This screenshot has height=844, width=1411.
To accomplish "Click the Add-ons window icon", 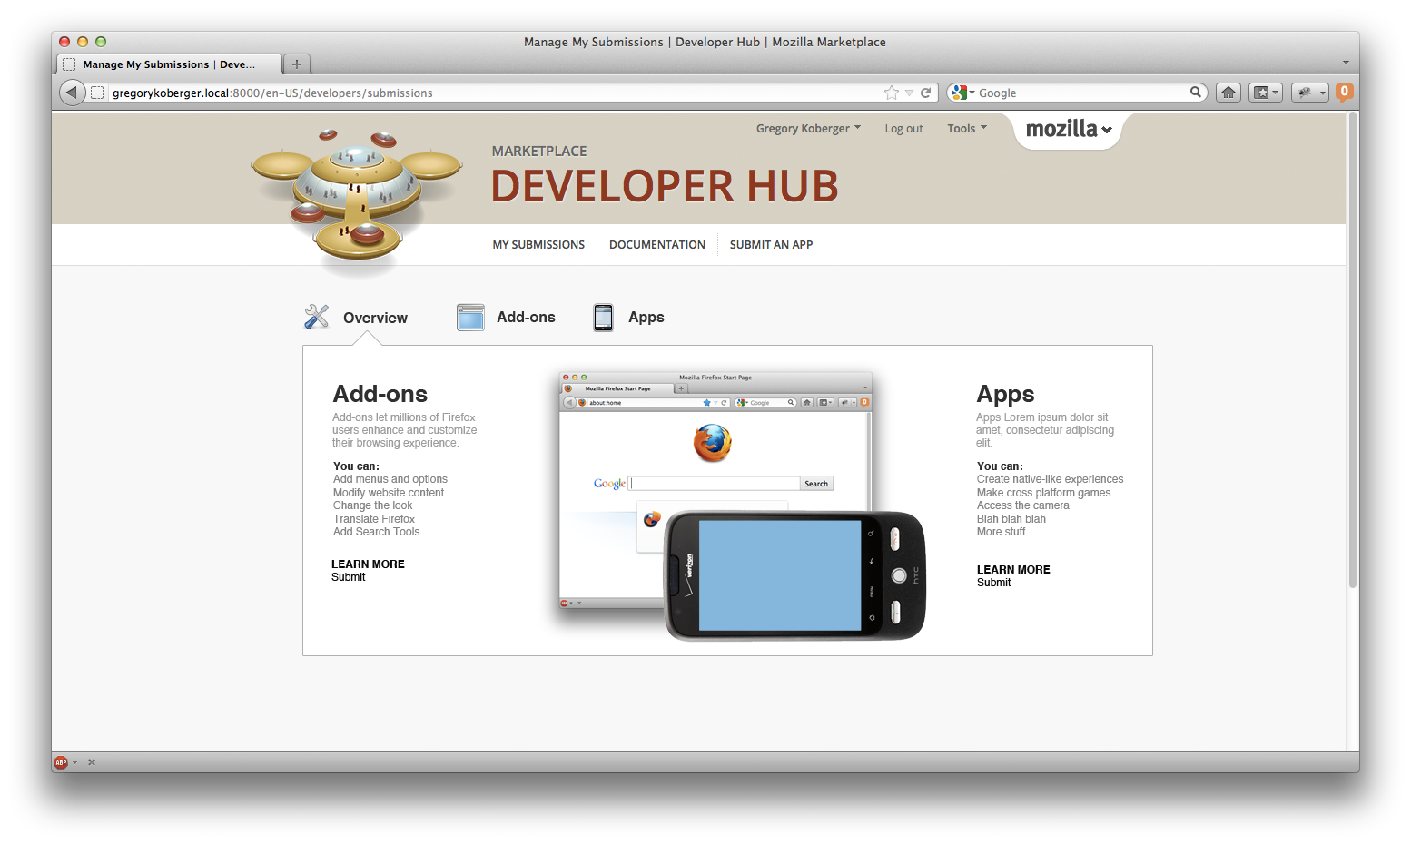I will (470, 317).
